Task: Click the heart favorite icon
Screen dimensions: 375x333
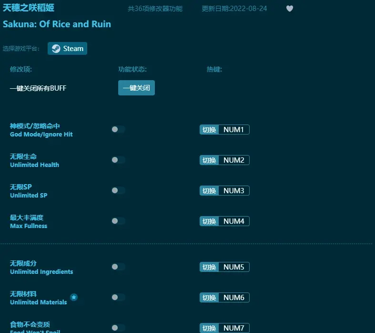Action: pyautogui.click(x=290, y=9)
